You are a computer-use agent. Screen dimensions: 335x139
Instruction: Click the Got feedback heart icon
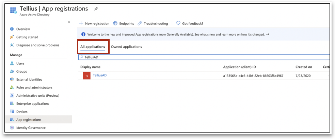coord(178,23)
